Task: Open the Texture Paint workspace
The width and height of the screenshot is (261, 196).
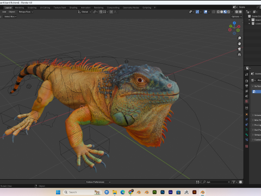Action: [60, 8]
